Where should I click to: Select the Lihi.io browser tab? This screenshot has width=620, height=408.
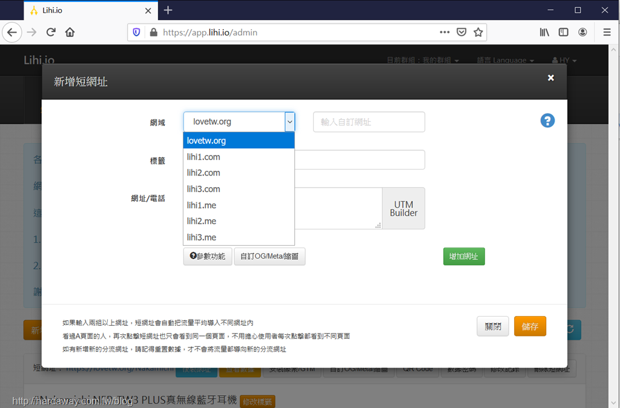(91, 10)
